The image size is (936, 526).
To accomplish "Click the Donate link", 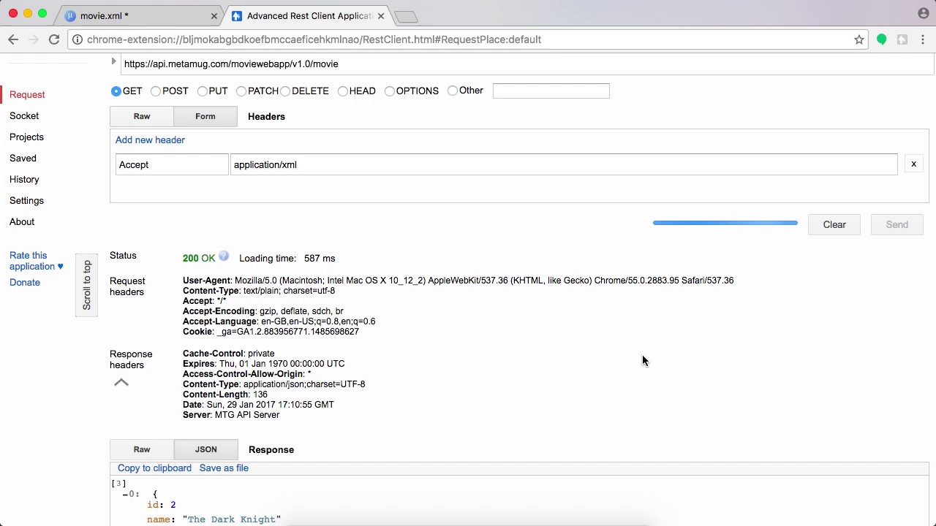I will tap(25, 282).
